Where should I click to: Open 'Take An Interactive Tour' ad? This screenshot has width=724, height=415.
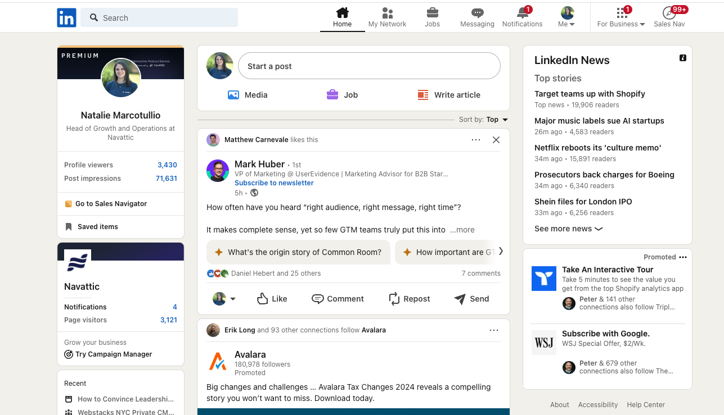pyautogui.click(x=608, y=270)
